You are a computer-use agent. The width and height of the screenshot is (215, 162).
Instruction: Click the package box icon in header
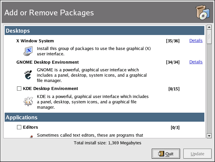point(202,13)
